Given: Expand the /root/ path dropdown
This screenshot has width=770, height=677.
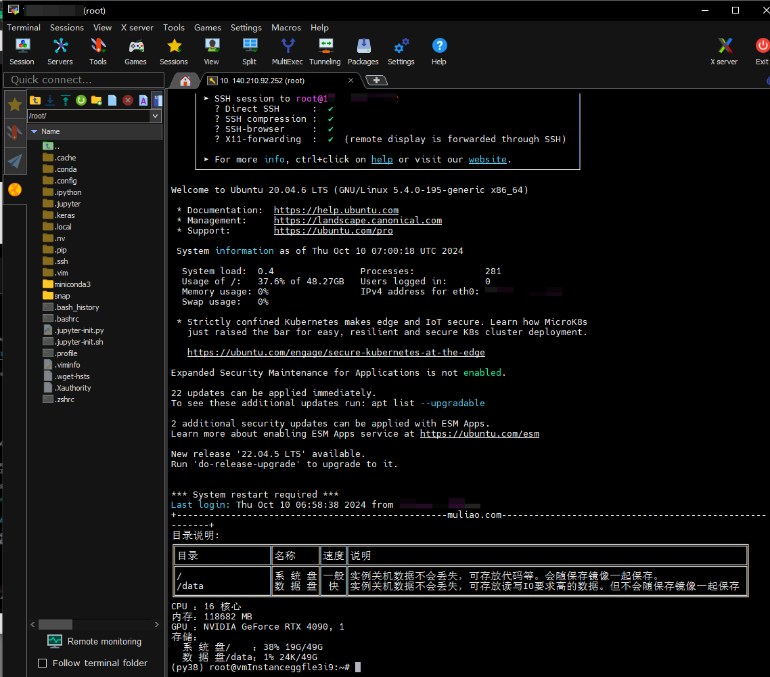Looking at the screenshot, I should [156, 116].
